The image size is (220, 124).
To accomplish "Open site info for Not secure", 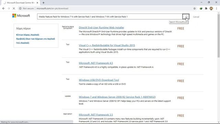I will [x=26, y=8].
